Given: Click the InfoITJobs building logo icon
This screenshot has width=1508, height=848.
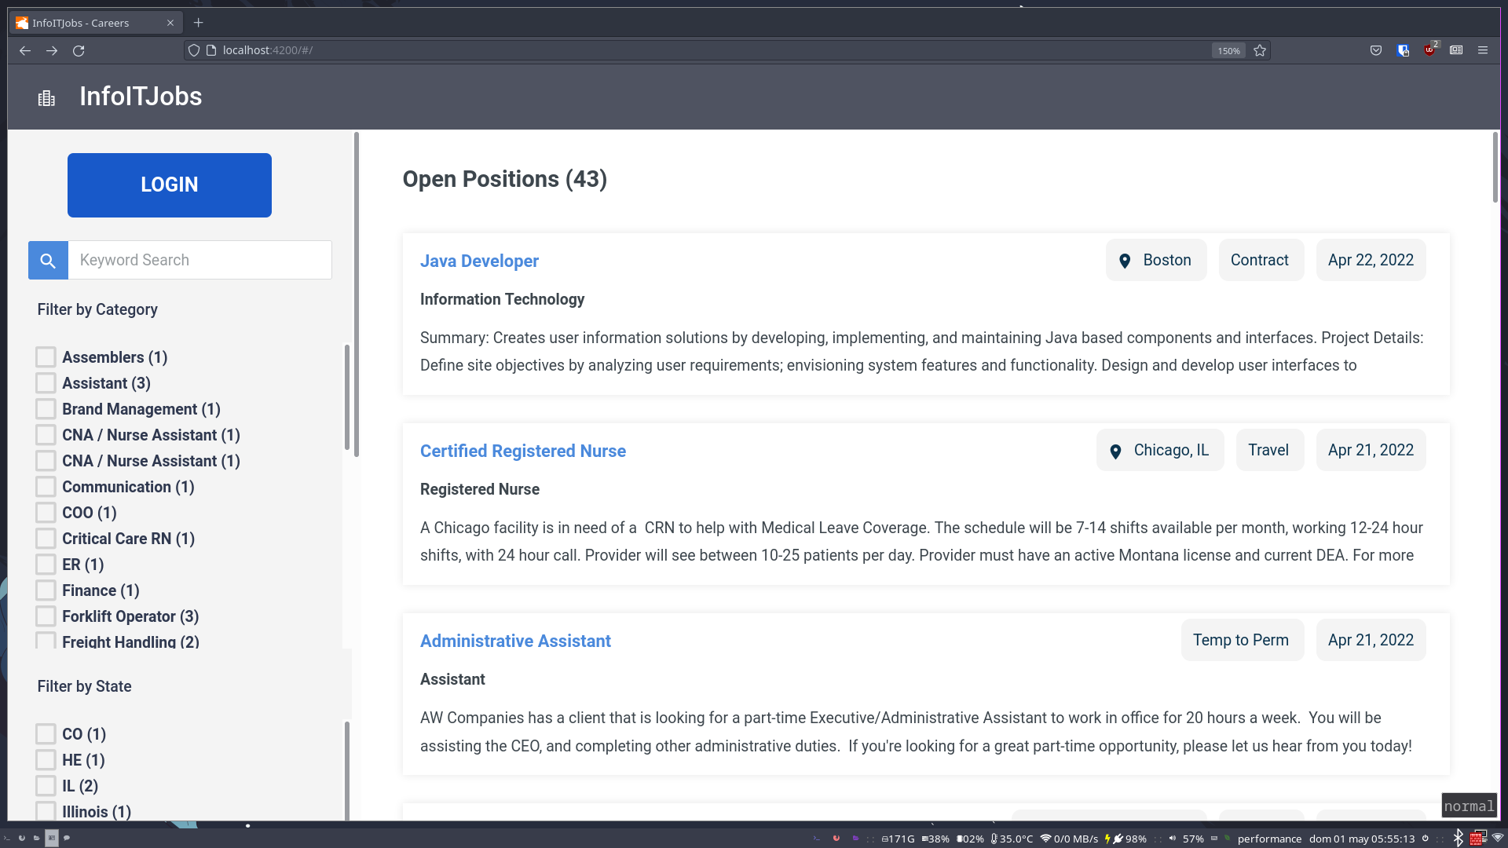Looking at the screenshot, I should coord(46,98).
